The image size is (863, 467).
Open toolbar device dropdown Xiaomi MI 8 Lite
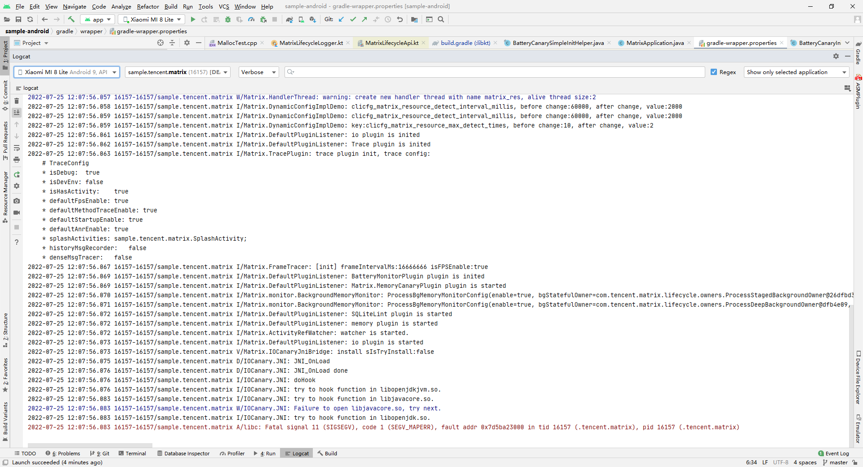(x=151, y=19)
